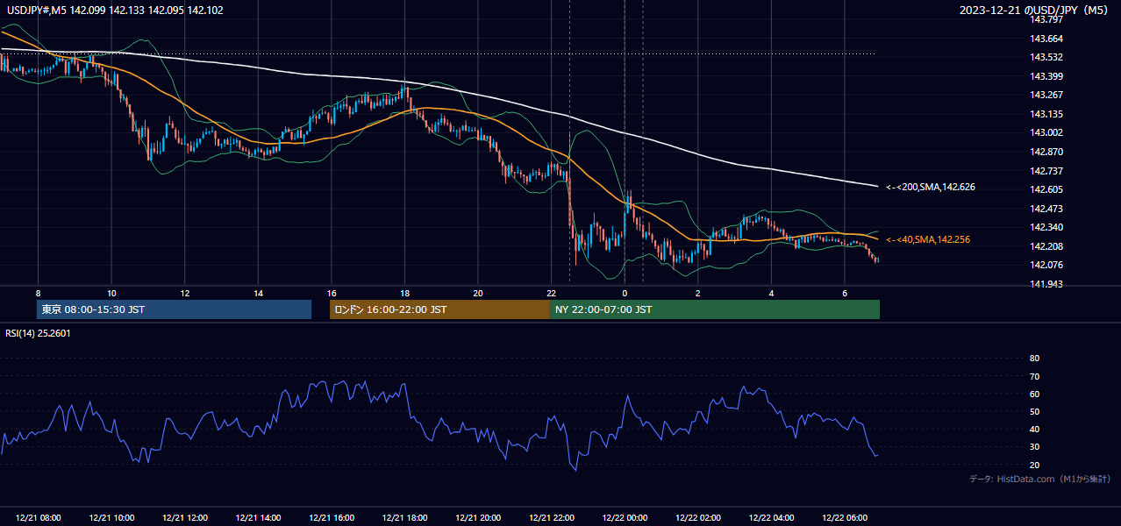Click RSI scale value 30

point(1034,447)
